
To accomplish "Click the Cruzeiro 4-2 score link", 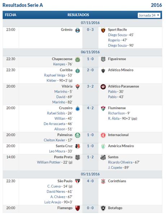I will click(90, 108).
